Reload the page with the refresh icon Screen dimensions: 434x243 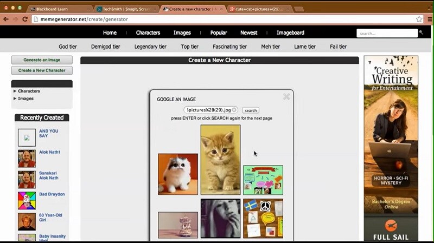[x=25, y=19]
